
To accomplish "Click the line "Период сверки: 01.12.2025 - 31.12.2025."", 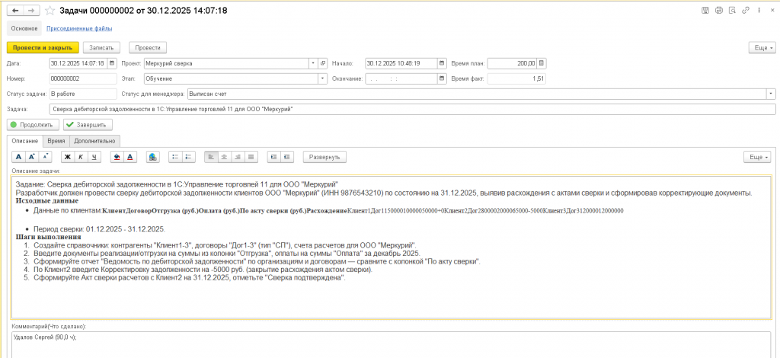I will (99, 229).
